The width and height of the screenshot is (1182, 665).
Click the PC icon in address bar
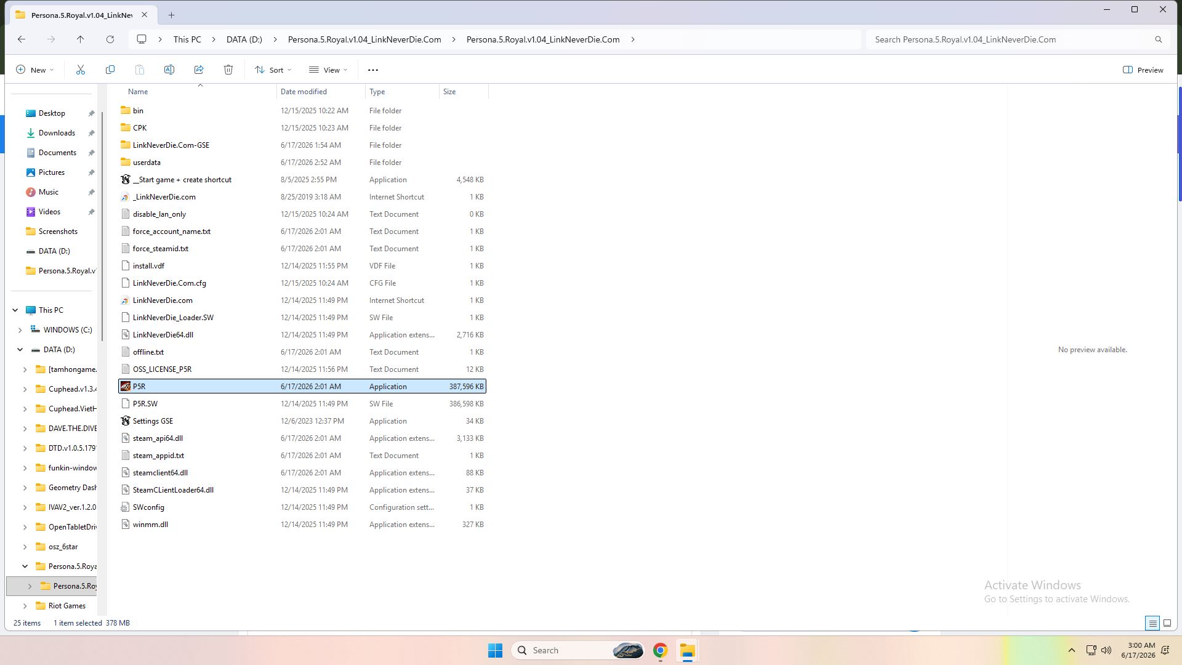coord(142,39)
